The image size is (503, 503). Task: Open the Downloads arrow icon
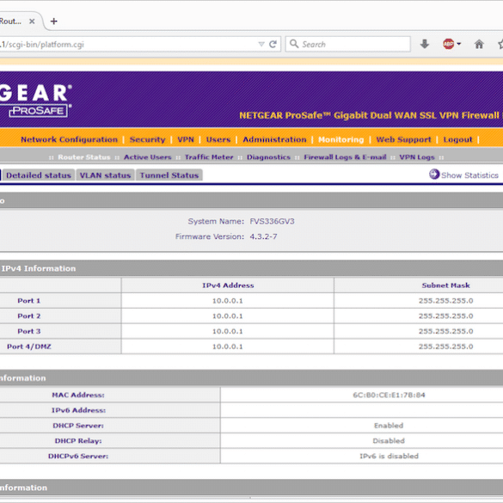coord(425,44)
